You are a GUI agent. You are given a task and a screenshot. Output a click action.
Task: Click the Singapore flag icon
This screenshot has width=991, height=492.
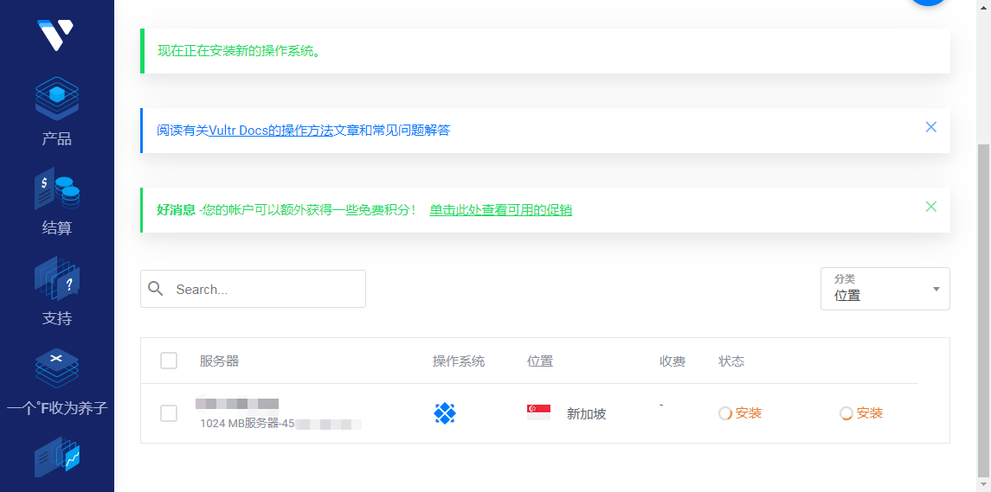[x=538, y=412]
